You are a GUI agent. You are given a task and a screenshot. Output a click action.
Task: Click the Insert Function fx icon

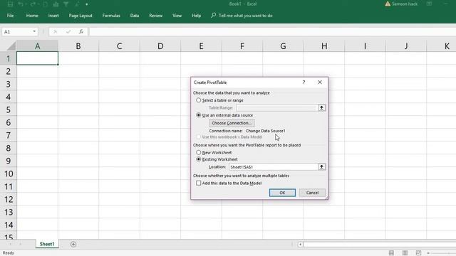81,31
